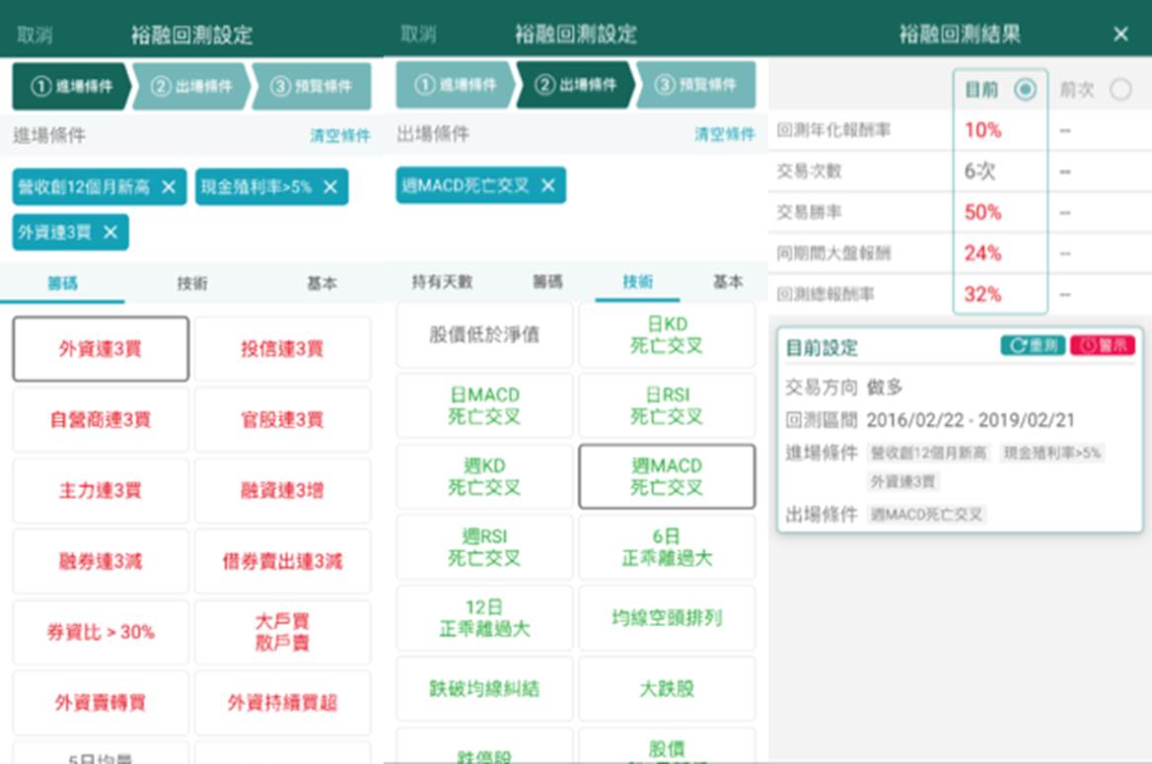Image resolution: width=1152 pixels, height=764 pixels.
Task: Remove the 現金殖利率>5% condition chip
Action: tap(330, 187)
